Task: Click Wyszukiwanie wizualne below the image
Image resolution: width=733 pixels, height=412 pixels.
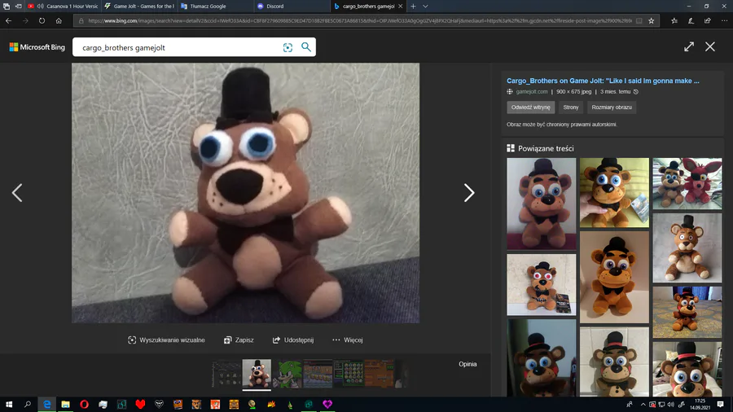Action: click(166, 340)
